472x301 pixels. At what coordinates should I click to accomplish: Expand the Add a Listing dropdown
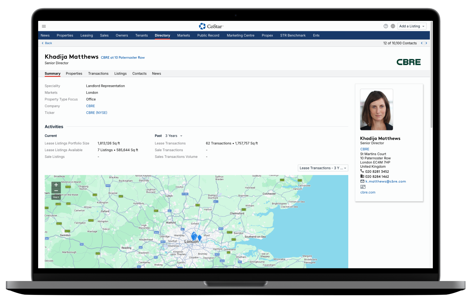click(x=412, y=26)
